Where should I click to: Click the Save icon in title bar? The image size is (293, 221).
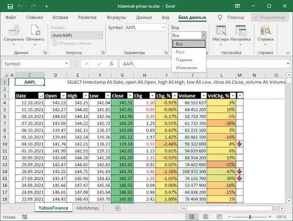point(10,6)
